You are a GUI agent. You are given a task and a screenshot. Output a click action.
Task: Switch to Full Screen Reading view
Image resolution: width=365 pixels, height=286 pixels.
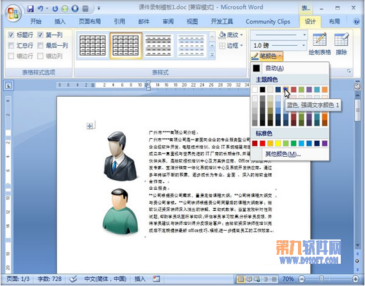click(x=250, y=279)
